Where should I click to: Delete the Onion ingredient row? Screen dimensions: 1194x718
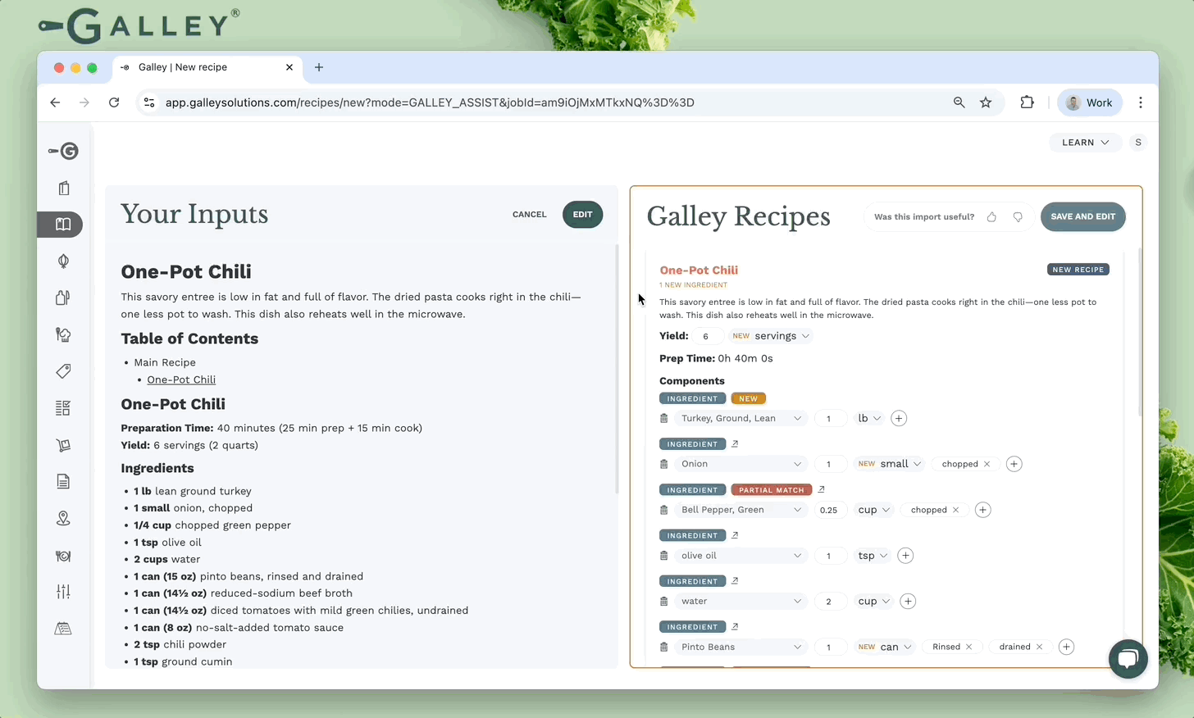[x=664, y=464]
